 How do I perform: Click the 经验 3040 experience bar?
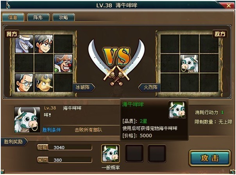pos(64,147)
